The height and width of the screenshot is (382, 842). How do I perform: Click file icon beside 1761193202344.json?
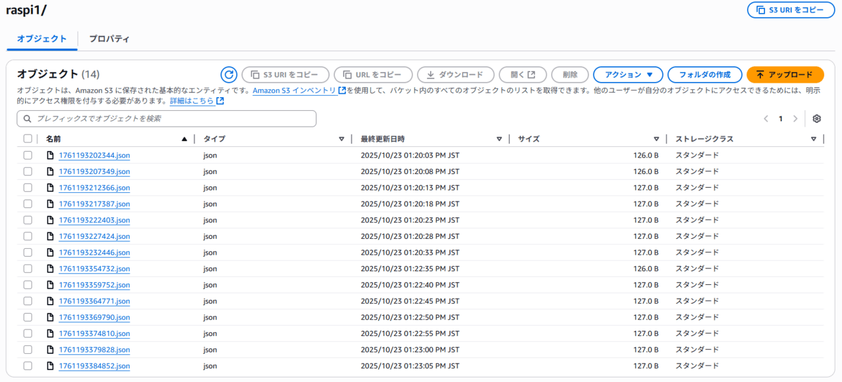coord(50,156)
